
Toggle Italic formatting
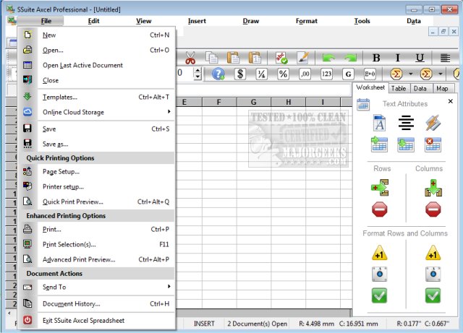pos(397,58)
